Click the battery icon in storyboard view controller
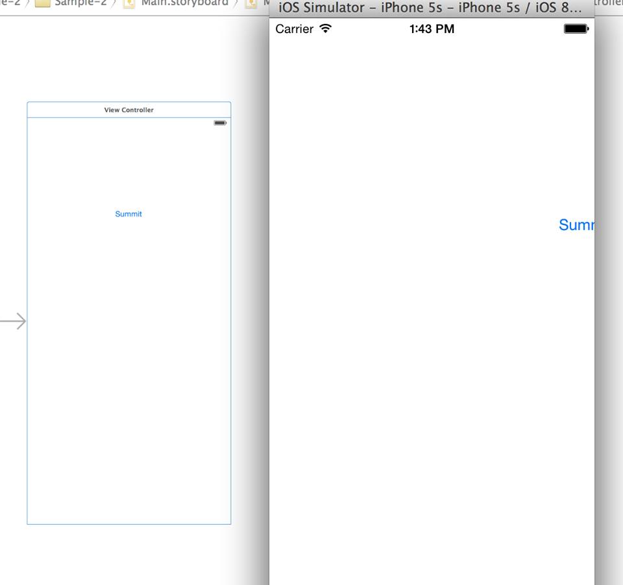 (220, 123)
